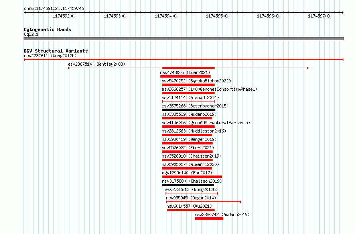The width and height of the screenshot is (355, 234).
Task: Open nsv5470252 (ByrskaBishop2022) variant
Action: pyautogui.click(x=196, y=81)
